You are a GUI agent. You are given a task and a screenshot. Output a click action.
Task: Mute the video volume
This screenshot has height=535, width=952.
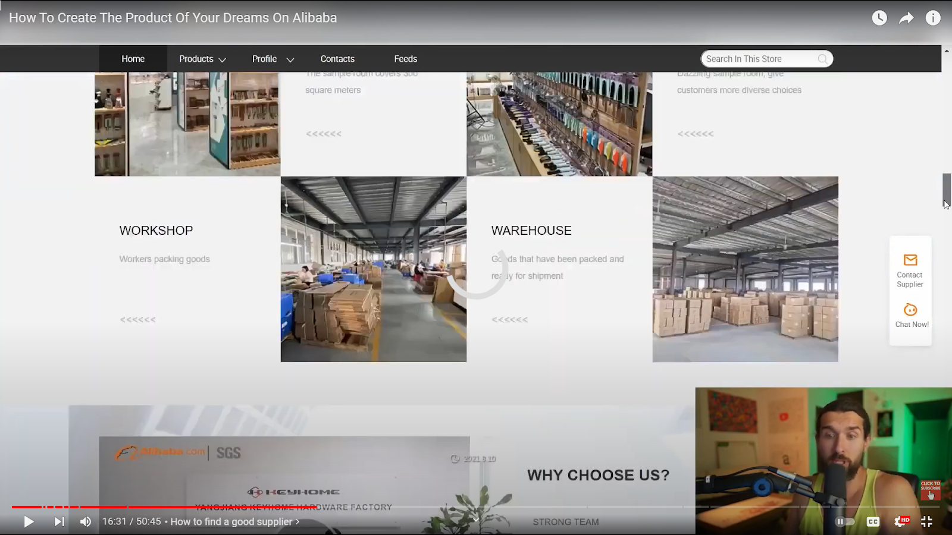[x=86, y=522]
